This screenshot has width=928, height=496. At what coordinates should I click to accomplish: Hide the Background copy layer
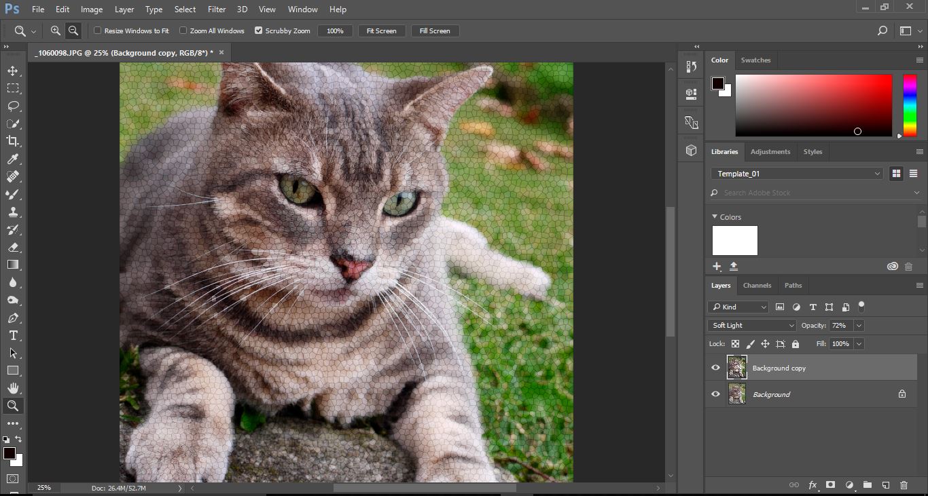pyautogui.click(x=715, y=368)
